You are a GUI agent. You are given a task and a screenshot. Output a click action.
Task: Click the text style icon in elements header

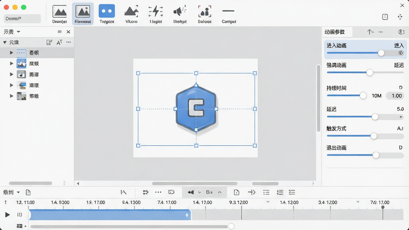[59, 42]
